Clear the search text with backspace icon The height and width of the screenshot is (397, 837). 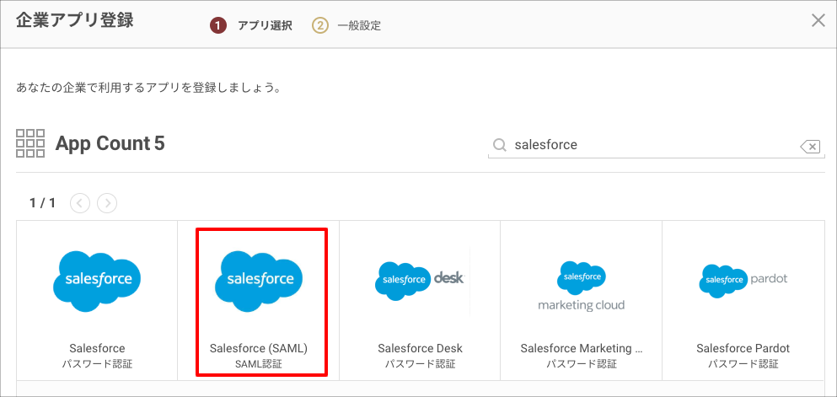810,146
